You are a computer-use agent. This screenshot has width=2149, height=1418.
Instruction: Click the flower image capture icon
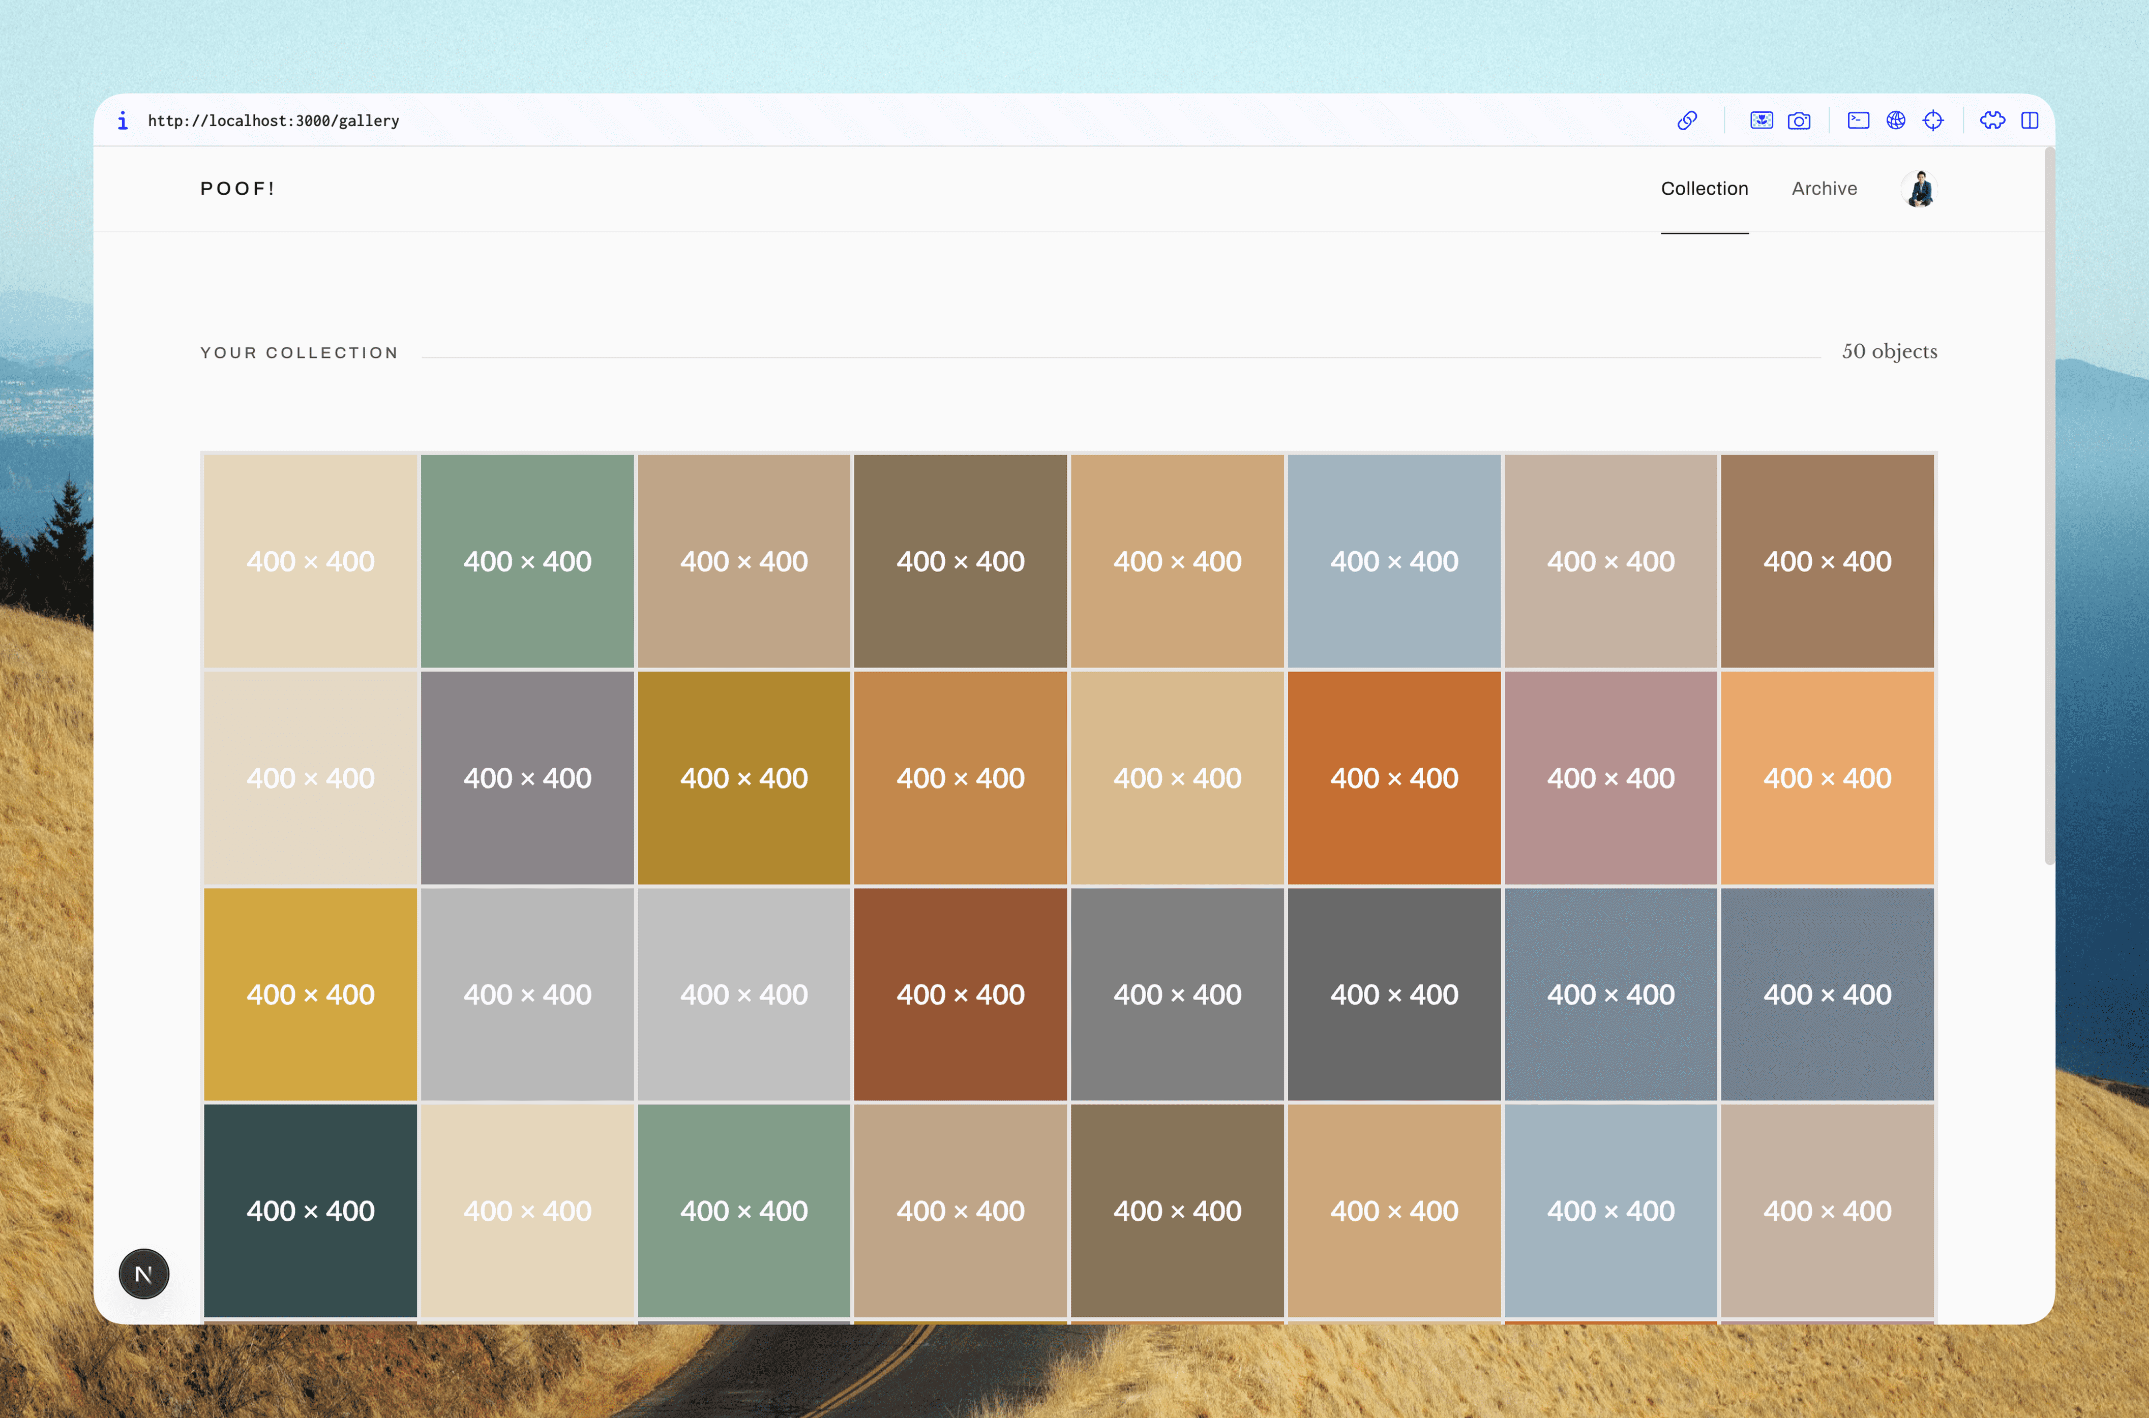(x=1761, y=120)
